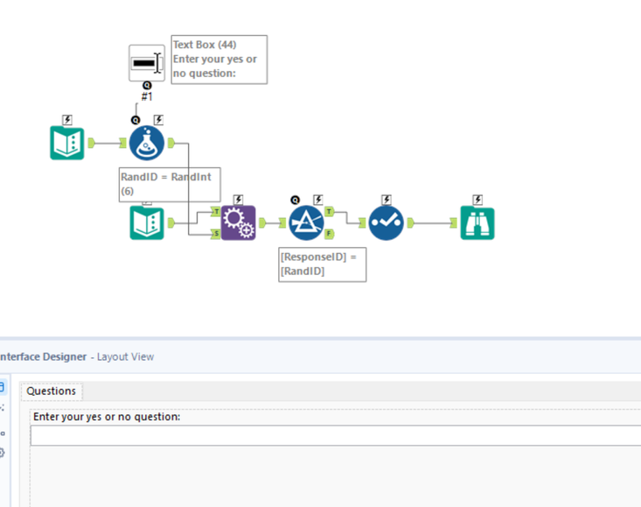
Task: Click lightning bolt above first Text Input tool
Action: pos(67,120)
